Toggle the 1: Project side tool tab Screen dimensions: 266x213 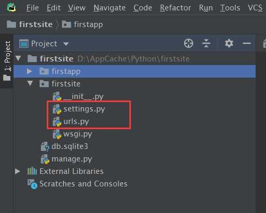tap(7, 56)
